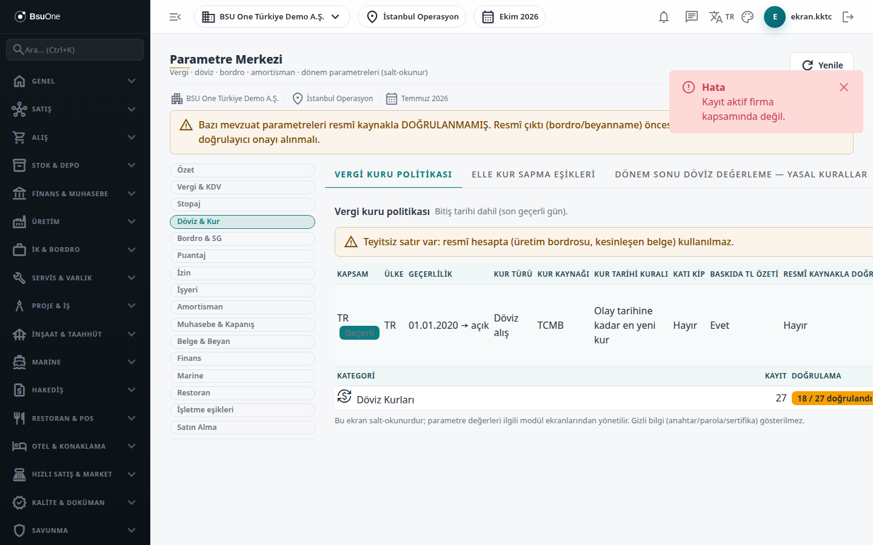This screenshot has height=545, width=873.
Task: Click the Üretim factory icon
Action: pyautogui.click(x=19, y=222)
